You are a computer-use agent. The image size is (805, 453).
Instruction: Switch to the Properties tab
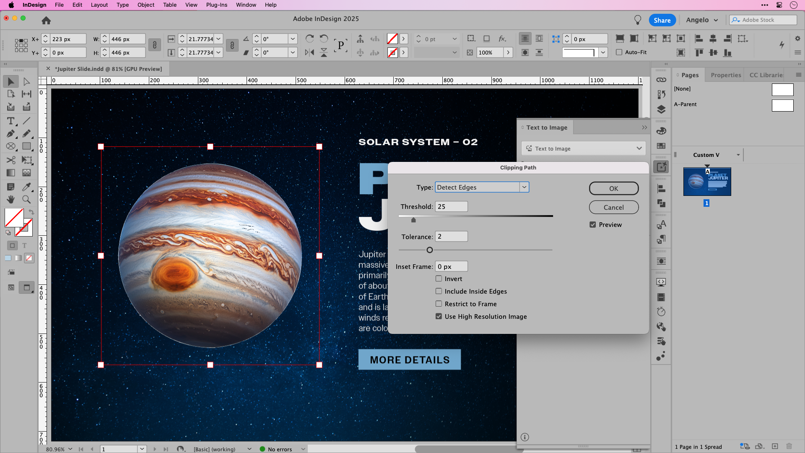(725, 75)
